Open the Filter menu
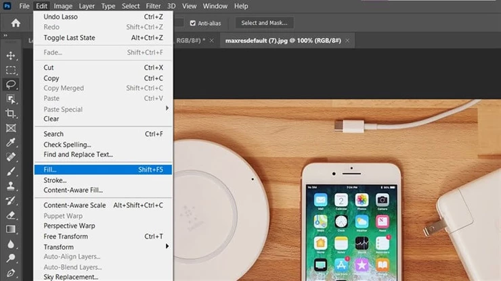This screenshot has width=501, height=281. (x=153, y=6)
